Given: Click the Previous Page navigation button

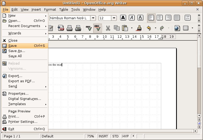Looking at the screenshot, I should click(199, 119).
